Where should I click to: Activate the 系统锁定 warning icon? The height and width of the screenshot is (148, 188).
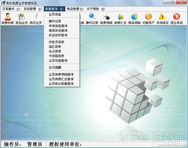[x=162, y=18]
